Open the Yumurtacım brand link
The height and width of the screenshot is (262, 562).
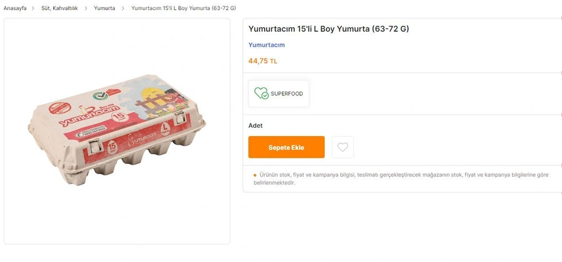[x=267, y=45]
